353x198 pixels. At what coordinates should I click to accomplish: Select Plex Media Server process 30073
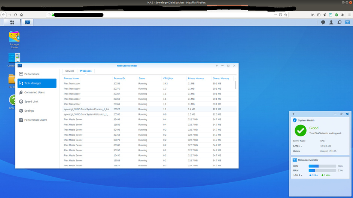149,140
